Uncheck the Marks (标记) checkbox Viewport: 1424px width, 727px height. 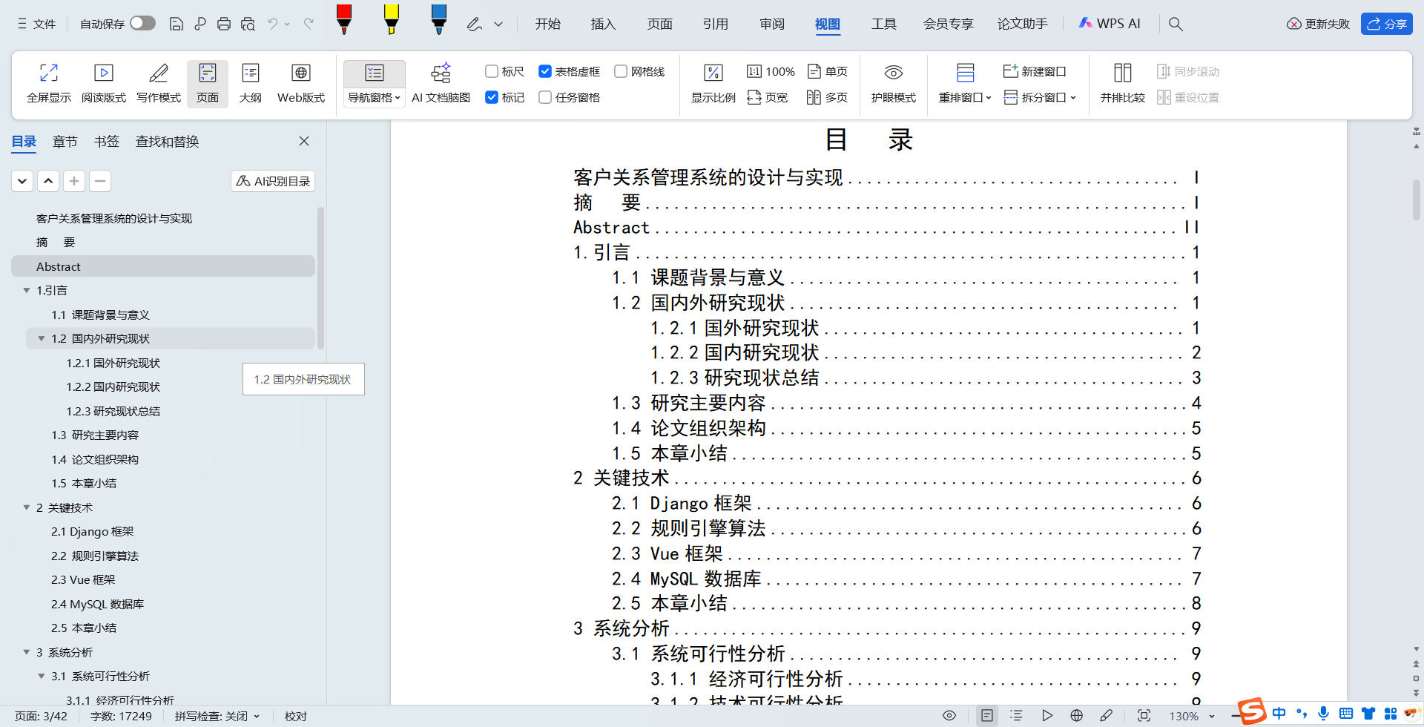tap(491, 97)
